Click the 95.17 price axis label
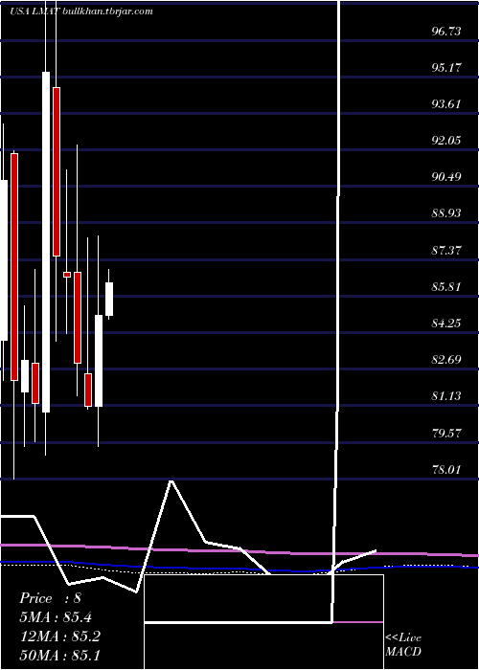This screenshot has height=670, width=479. coord(446,68)
